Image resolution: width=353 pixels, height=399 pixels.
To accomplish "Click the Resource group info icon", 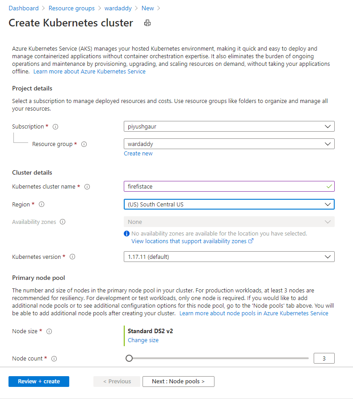I will click(x=85, y=144).
